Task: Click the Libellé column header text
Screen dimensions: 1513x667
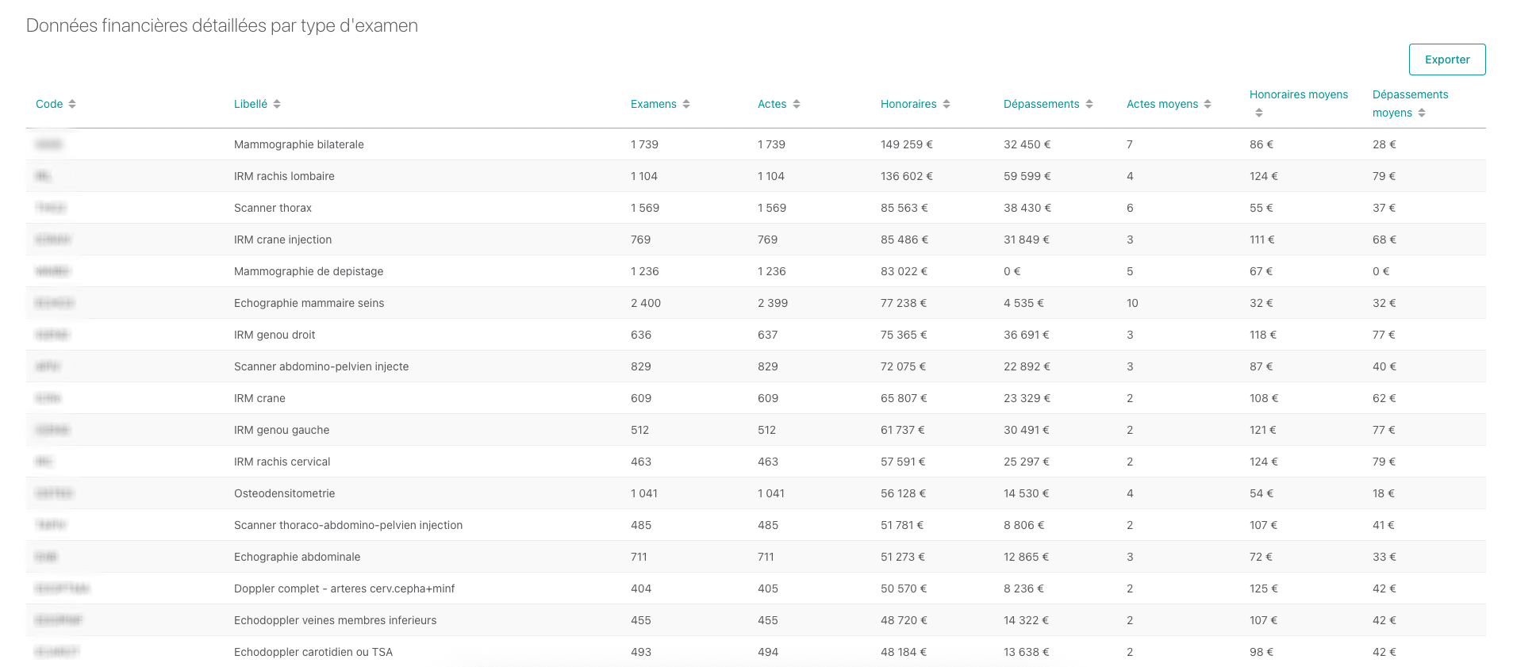Action: click(250, 104)
